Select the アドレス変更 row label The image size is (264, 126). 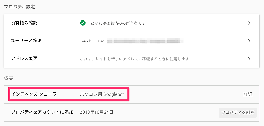[x=24, y=59]
